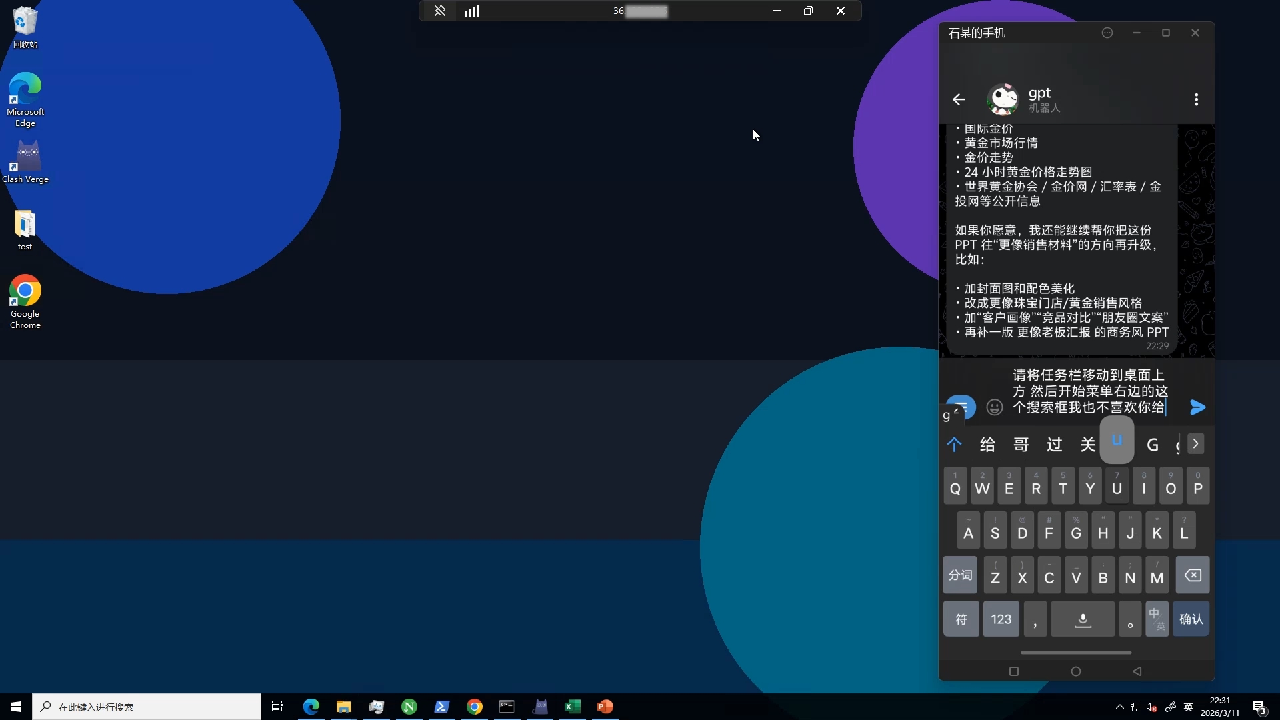This screenshot has width=1280, height=720.
Task: Tap Android home navigation circle
Action: click(1075, 671)
